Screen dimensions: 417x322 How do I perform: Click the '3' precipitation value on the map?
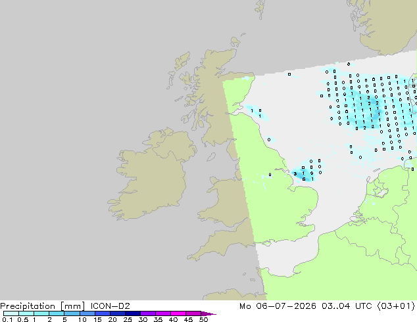[x=295, y=173]
